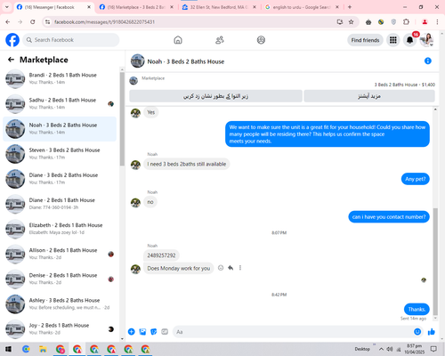Screen dimensions: 445x356
Task: Reply to 'Does Monday work for you' message
Action: (231, 268)
